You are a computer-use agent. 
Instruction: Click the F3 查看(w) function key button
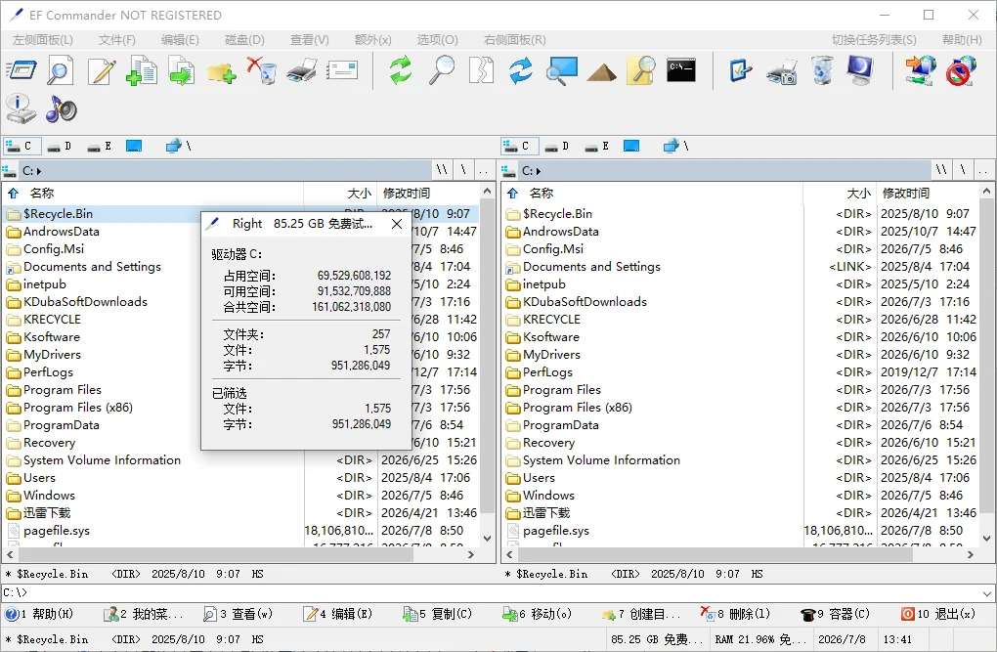pyautogui.click(x=238, y=614)
